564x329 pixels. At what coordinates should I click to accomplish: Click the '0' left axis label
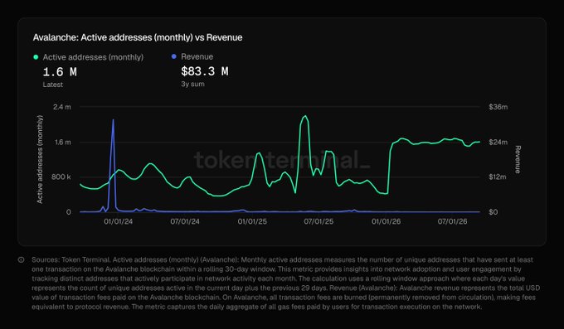68,212
